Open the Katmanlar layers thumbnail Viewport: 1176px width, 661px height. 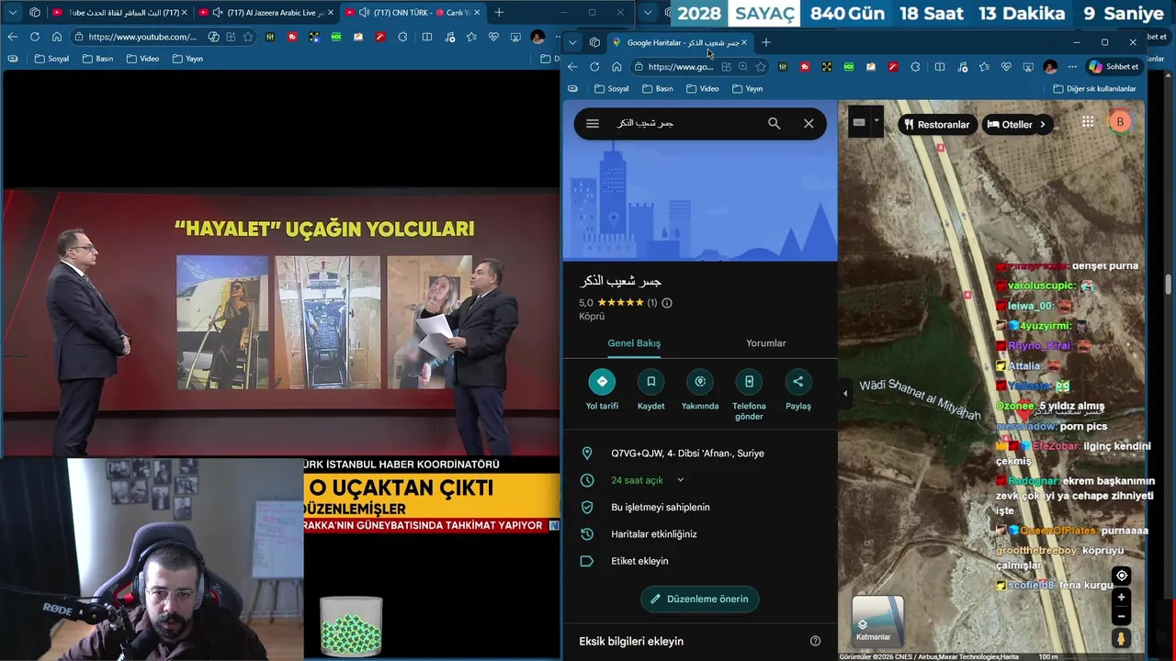(877, 620)
